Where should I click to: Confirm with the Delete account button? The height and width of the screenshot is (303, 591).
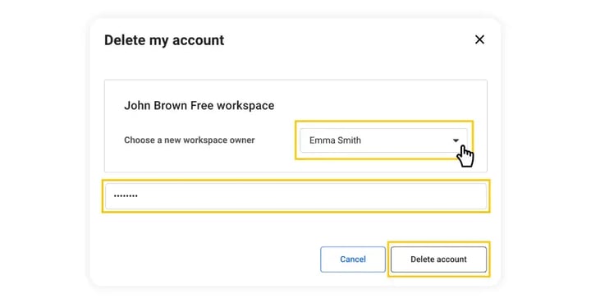click(x=438, y=259)
